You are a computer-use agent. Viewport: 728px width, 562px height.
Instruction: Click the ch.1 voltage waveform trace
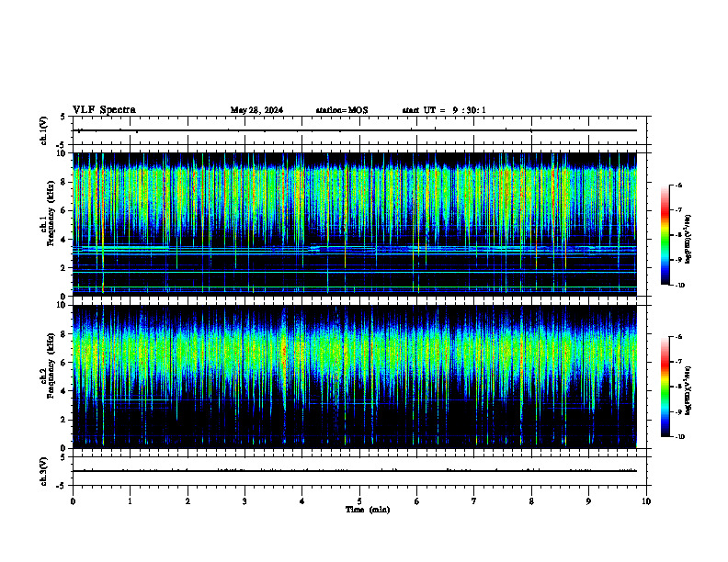(x=355, y=130)
